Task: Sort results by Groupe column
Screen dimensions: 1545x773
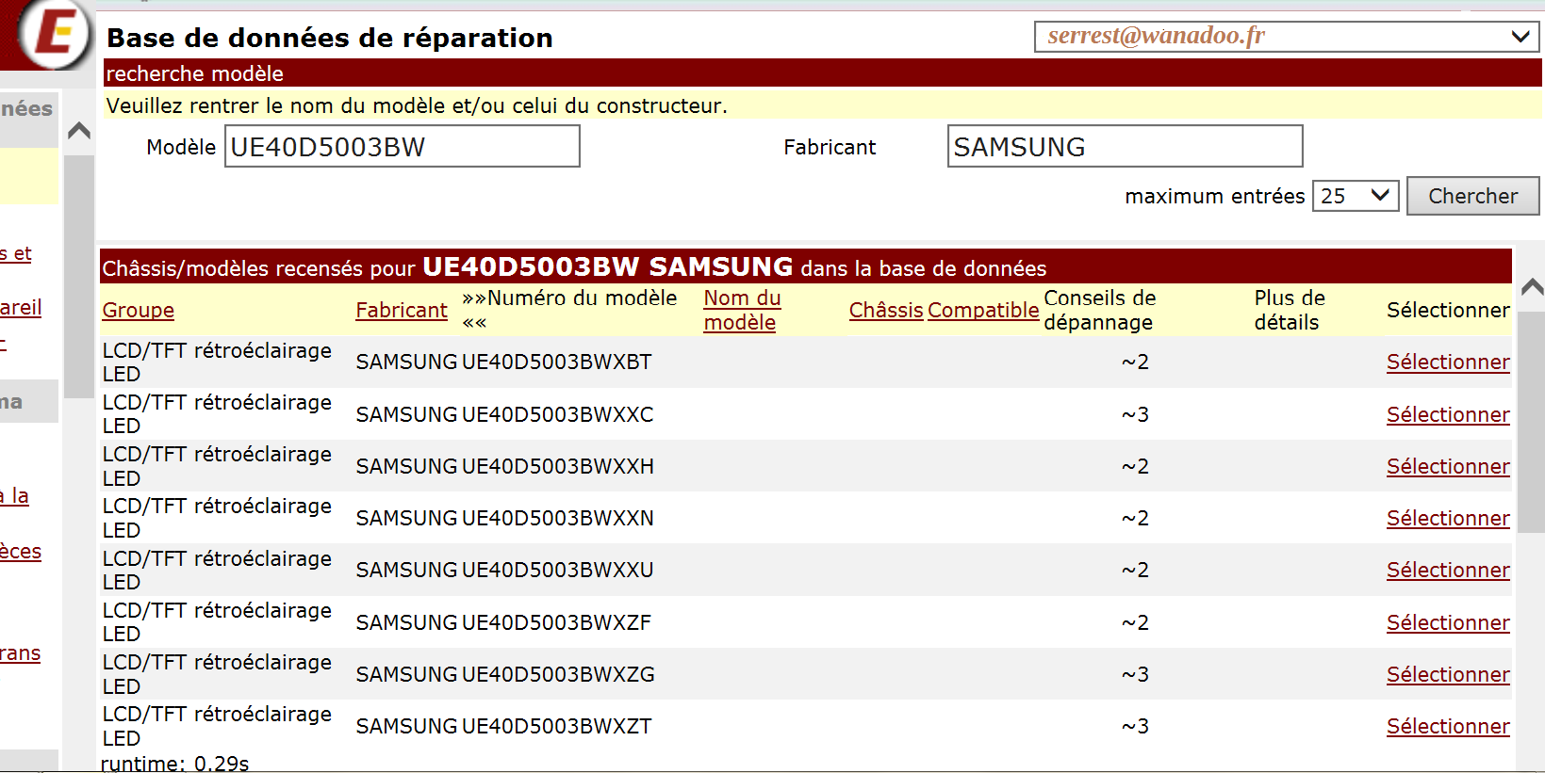Action: pyautogui.click(x=138, y=310)
